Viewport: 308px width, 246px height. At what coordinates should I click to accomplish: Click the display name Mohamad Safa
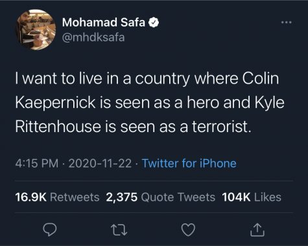point(104,23)
